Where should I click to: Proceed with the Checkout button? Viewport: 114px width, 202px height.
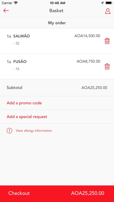click(x=57, y=194)
